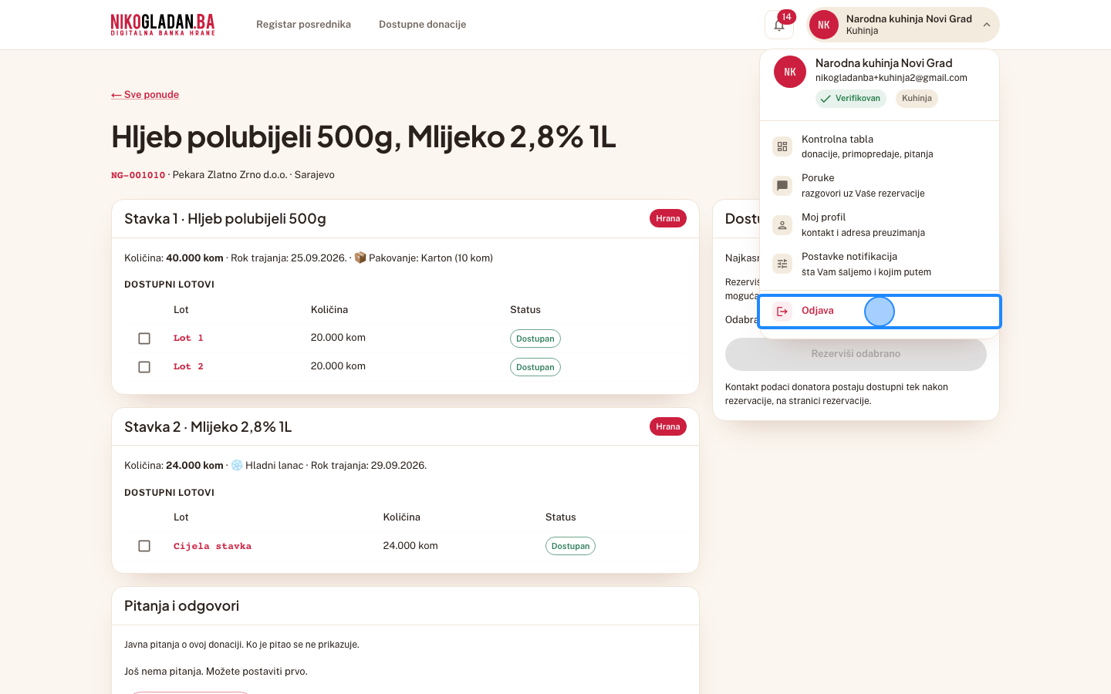1111x694 pixels.
Task: Go to Dostupne donacije
Action: [422, 25]
